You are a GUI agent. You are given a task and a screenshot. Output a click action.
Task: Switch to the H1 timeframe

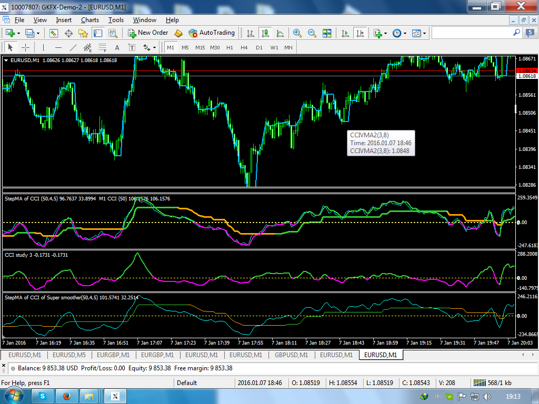click(x=229, y=48)
